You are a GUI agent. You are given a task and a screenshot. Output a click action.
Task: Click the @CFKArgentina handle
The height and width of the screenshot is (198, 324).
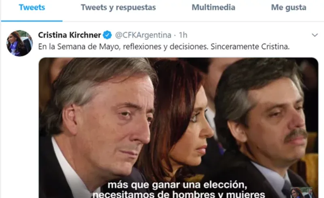click(143, 35)
